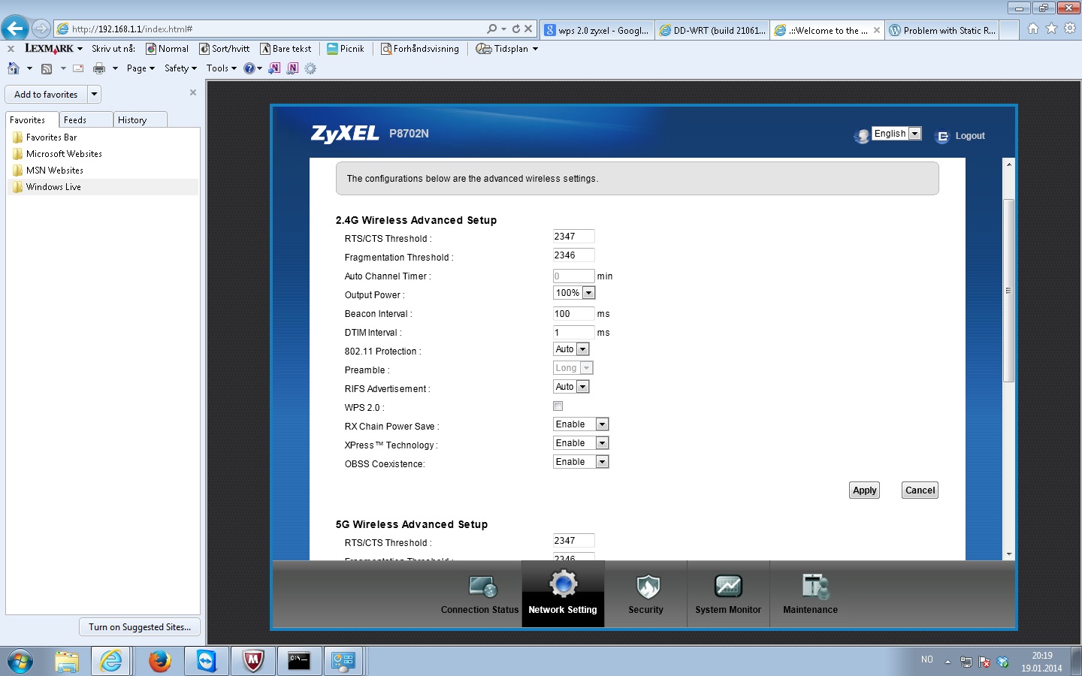
Task: Open the Safety menu
Action: click(x=180, y=68)
